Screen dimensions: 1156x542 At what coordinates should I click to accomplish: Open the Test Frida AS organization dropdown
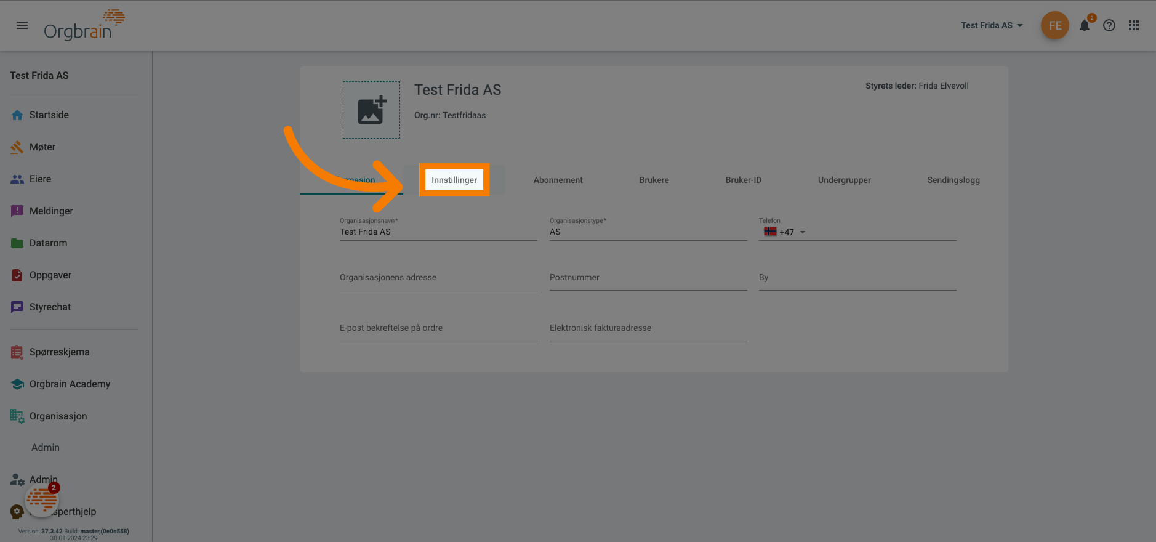click(x=992, y=25)
